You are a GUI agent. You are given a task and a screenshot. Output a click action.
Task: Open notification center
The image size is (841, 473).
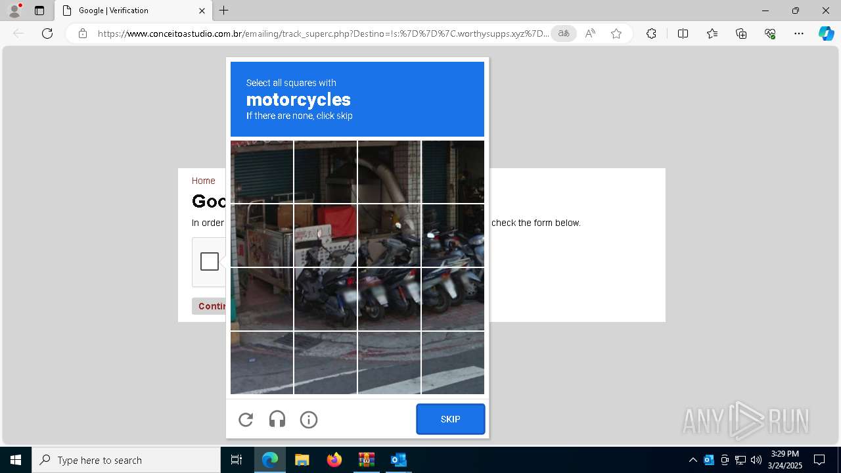819,460
